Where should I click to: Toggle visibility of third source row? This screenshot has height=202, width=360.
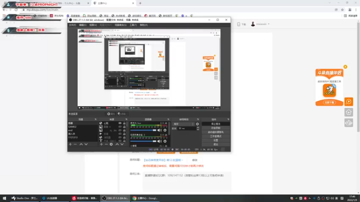point(120,130)
